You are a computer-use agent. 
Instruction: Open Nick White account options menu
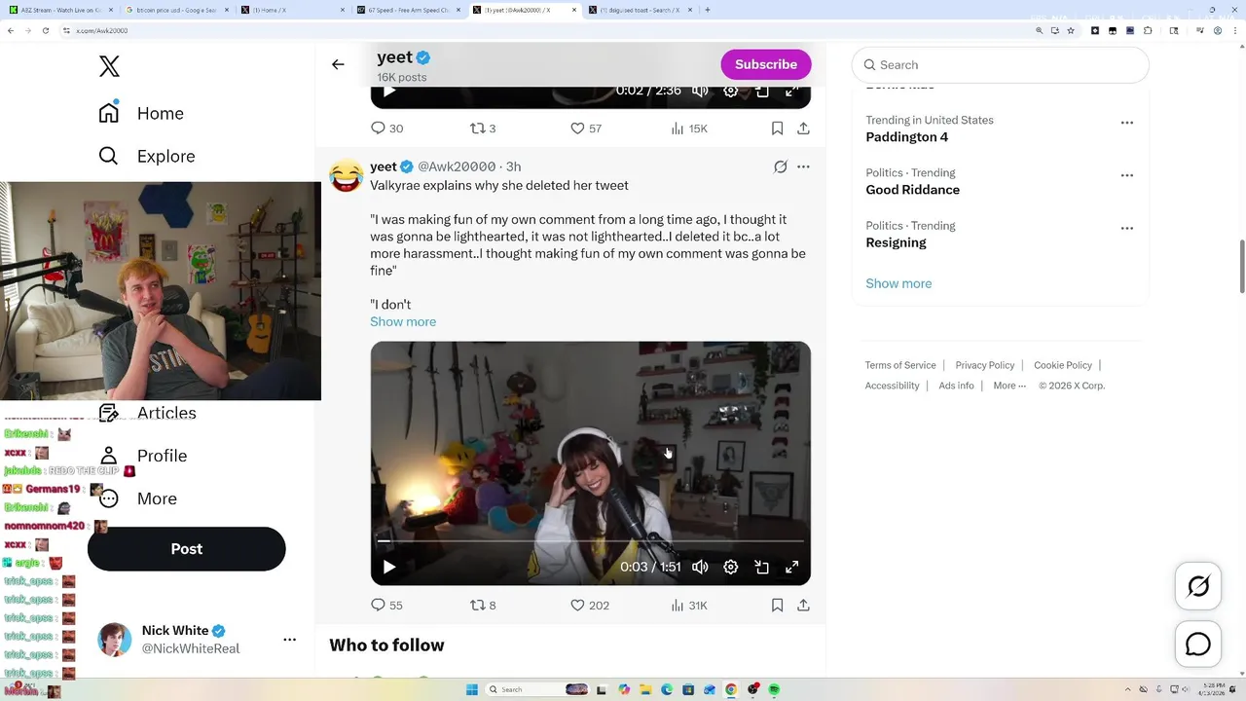click(289, 640)
